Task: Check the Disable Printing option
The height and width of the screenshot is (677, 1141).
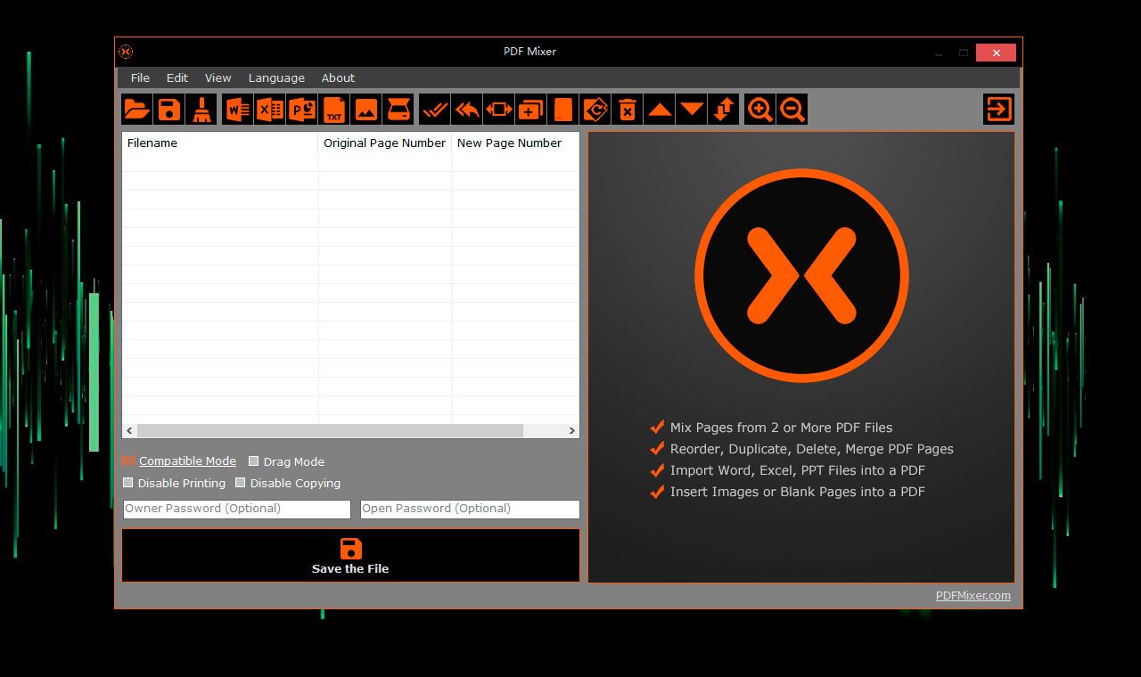Action: pyautogui.click(x=127, y=483)
